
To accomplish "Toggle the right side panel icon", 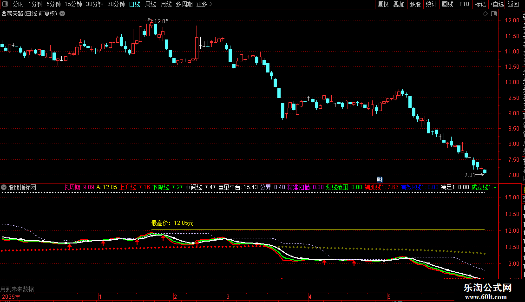I will [x=494, y=14].
